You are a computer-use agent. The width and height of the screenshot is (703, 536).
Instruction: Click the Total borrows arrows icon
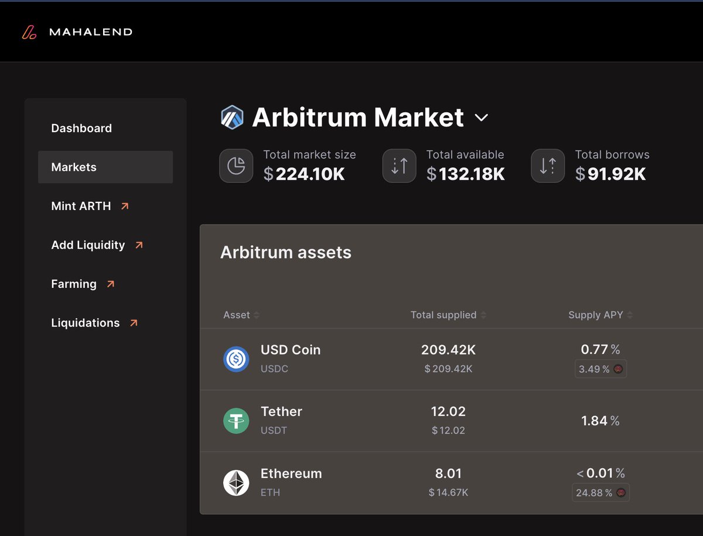click(x=548, y=166)
